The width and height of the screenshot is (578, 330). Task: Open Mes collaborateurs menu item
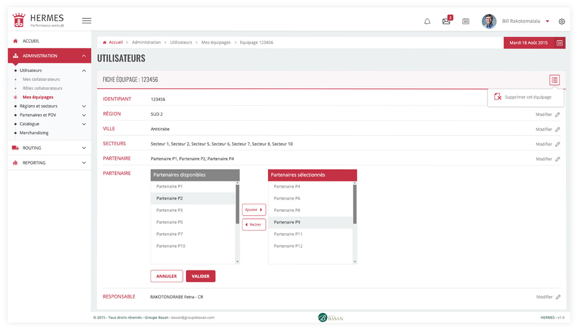tap(41, 79)
